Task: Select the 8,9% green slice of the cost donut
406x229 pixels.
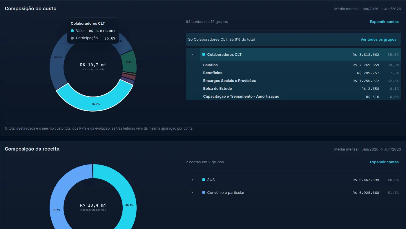Action: 129,62
